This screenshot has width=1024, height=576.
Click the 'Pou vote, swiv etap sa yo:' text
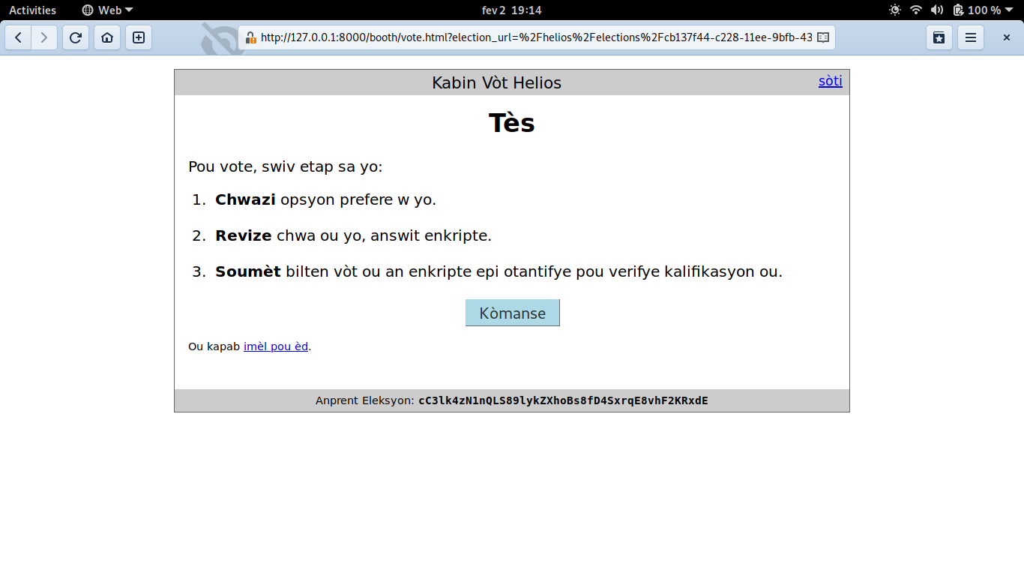coord(286,166)
